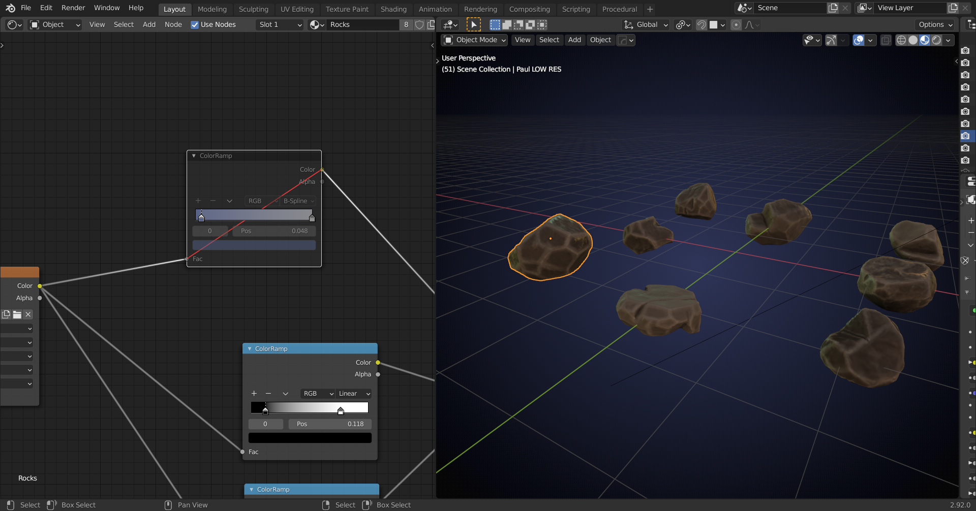Open the Global transform orientation dropdown

point(646,24)
